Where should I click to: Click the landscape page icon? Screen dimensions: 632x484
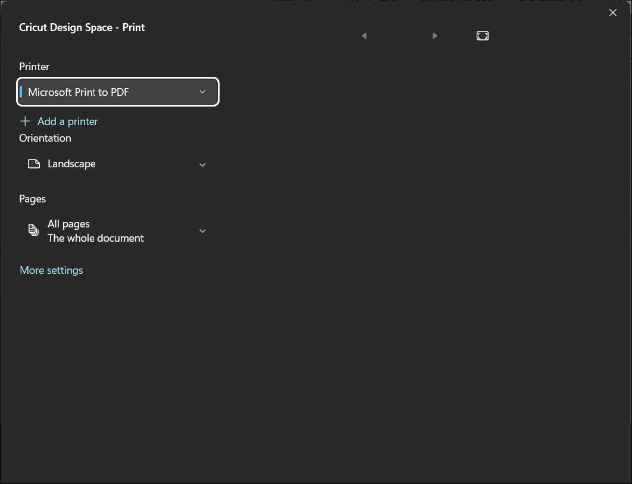click(x=34, y=164)
